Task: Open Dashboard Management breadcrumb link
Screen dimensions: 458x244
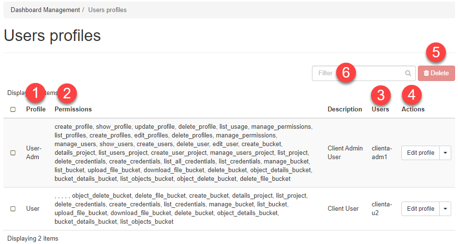Action: pyautogui.click(x=45, y=10)
